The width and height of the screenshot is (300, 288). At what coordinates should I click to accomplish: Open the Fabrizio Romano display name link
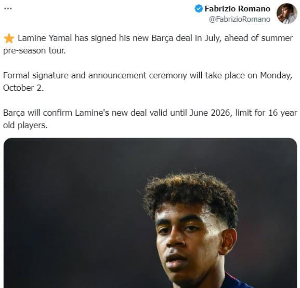[238, 9]
